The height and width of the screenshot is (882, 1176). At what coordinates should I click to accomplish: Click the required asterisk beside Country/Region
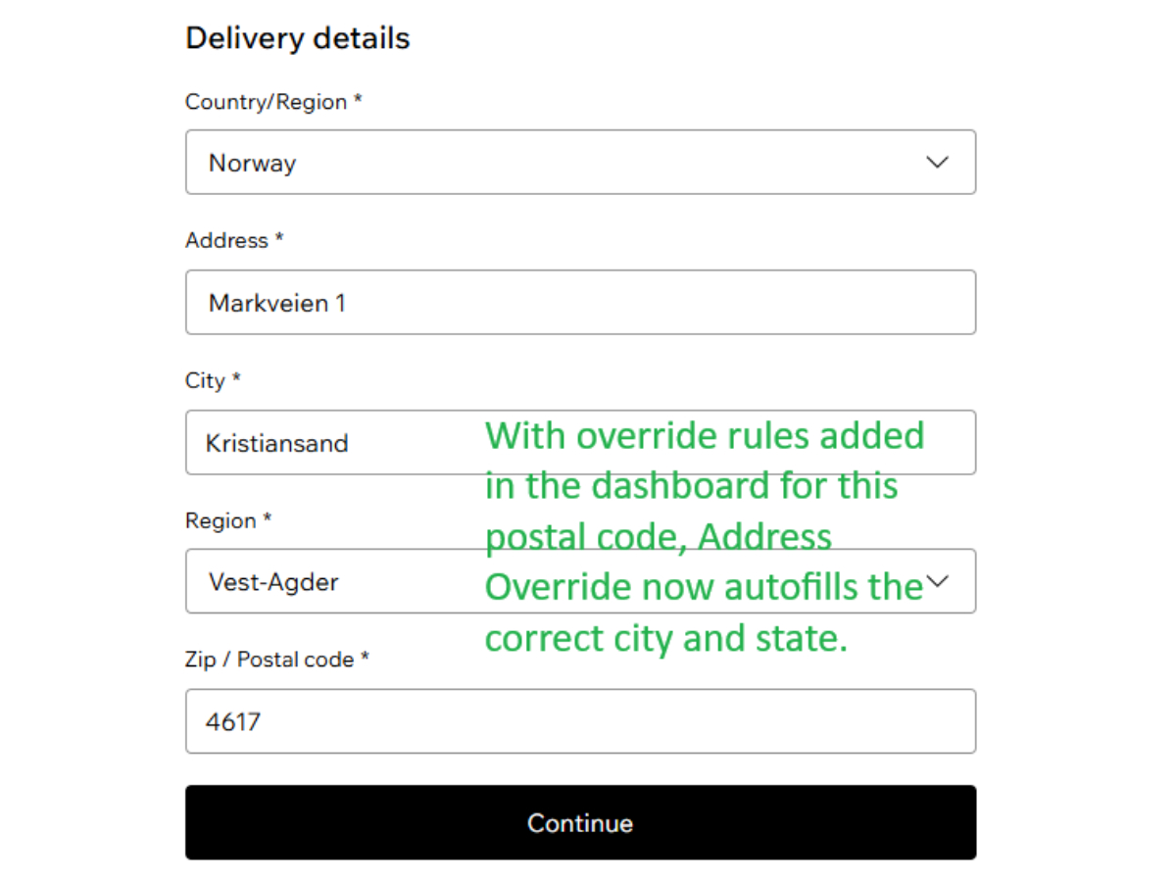[x=358, y=100]
